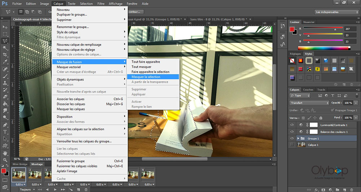Click the lock all layers padlock icon

click(321, 118)
